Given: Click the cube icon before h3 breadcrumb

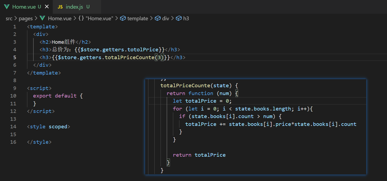Looking at the screenshot, I should click(179, 18).
